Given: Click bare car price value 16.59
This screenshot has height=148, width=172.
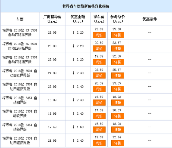Looking at the screenshot, I should point(99,97).
